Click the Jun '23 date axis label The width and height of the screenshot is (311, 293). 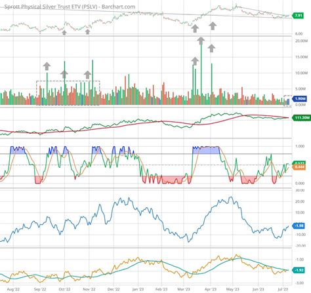coord(259,289)
